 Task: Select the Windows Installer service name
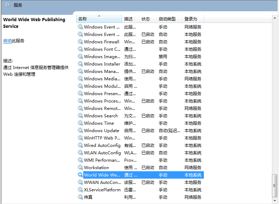(102, 64)
